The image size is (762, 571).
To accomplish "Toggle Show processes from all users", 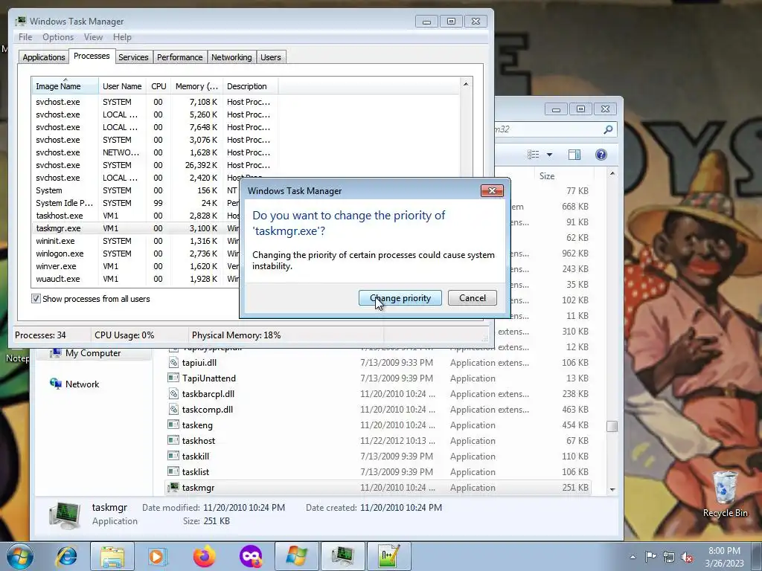I will [x=36, y=299].
